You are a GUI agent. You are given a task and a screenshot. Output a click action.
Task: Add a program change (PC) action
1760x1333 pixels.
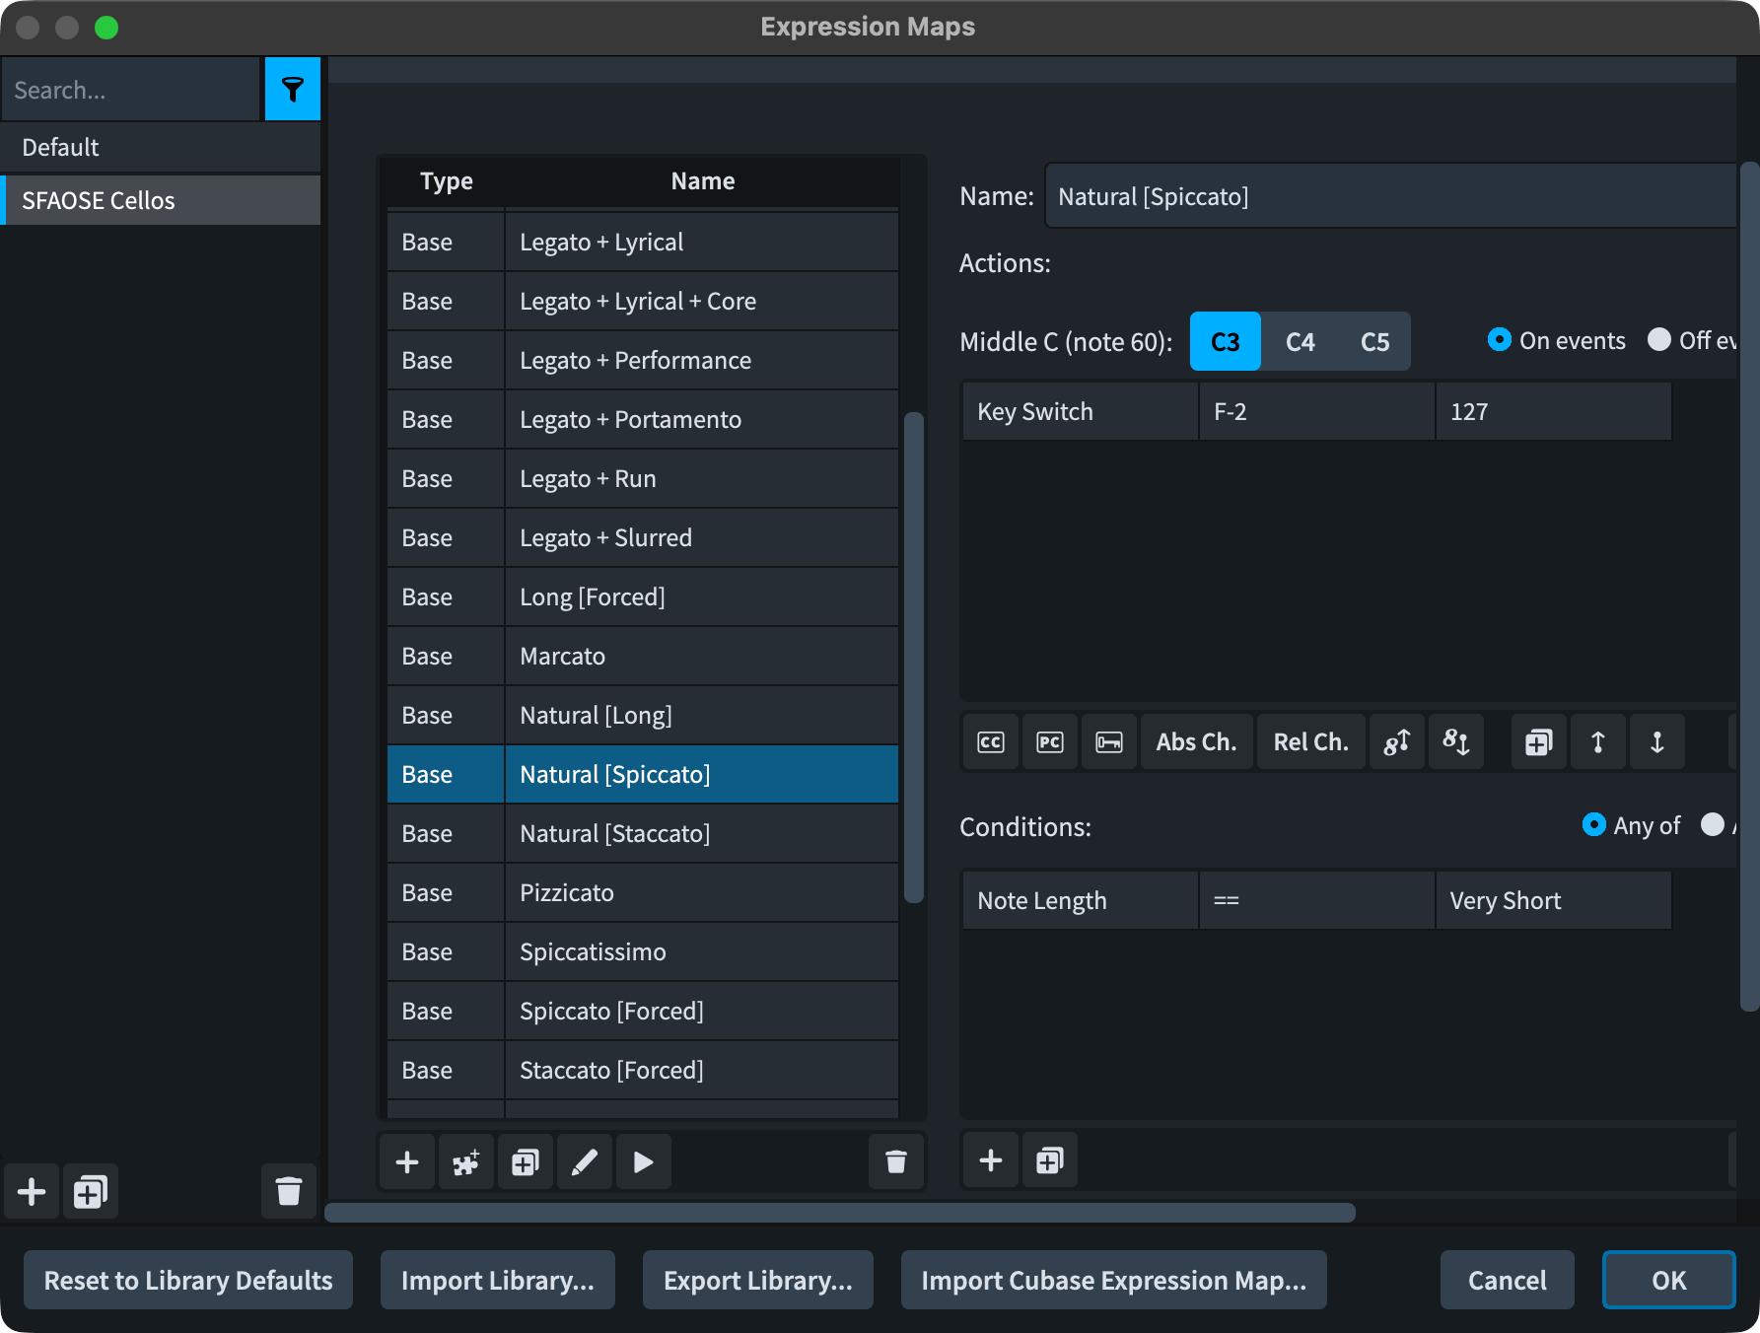[x=1049, y=742]
